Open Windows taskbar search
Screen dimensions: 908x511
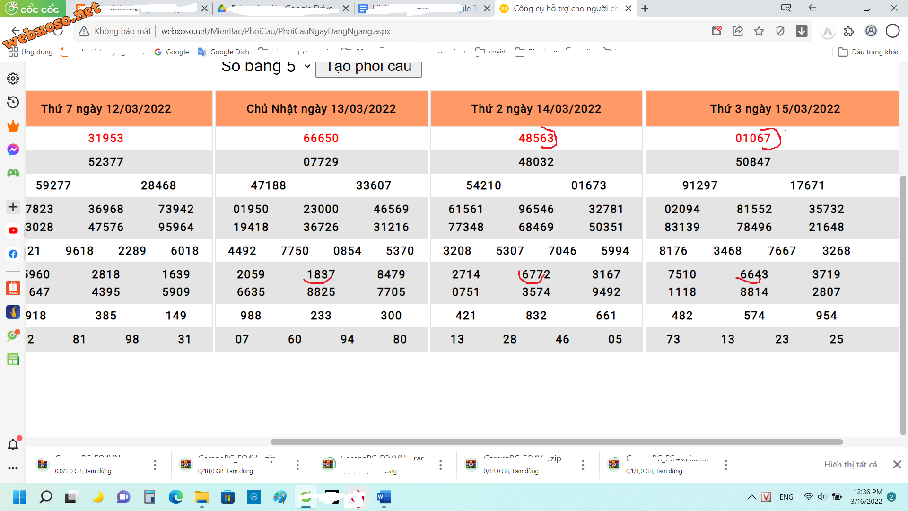click(x=45, y=497)
